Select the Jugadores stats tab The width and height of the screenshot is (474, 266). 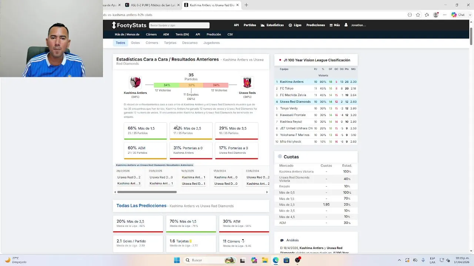[211, 42]
